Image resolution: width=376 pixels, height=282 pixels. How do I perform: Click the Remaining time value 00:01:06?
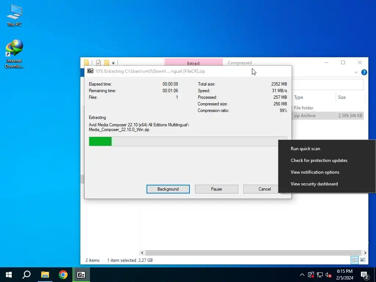(x=170, y=91)
